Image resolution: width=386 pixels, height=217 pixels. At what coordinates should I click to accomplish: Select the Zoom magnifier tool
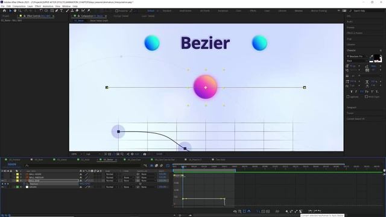click(x=20, y=11)
